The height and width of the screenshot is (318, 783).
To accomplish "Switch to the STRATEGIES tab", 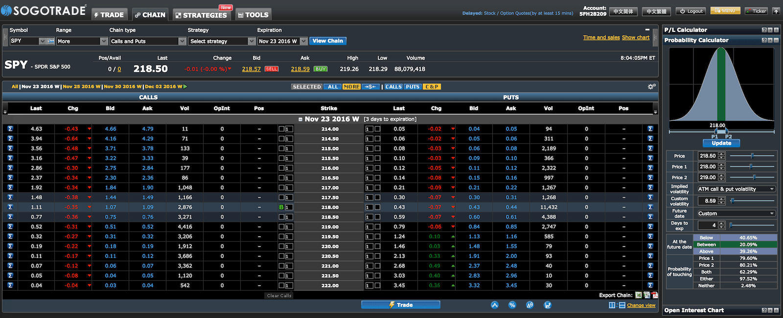I will 201,15.
